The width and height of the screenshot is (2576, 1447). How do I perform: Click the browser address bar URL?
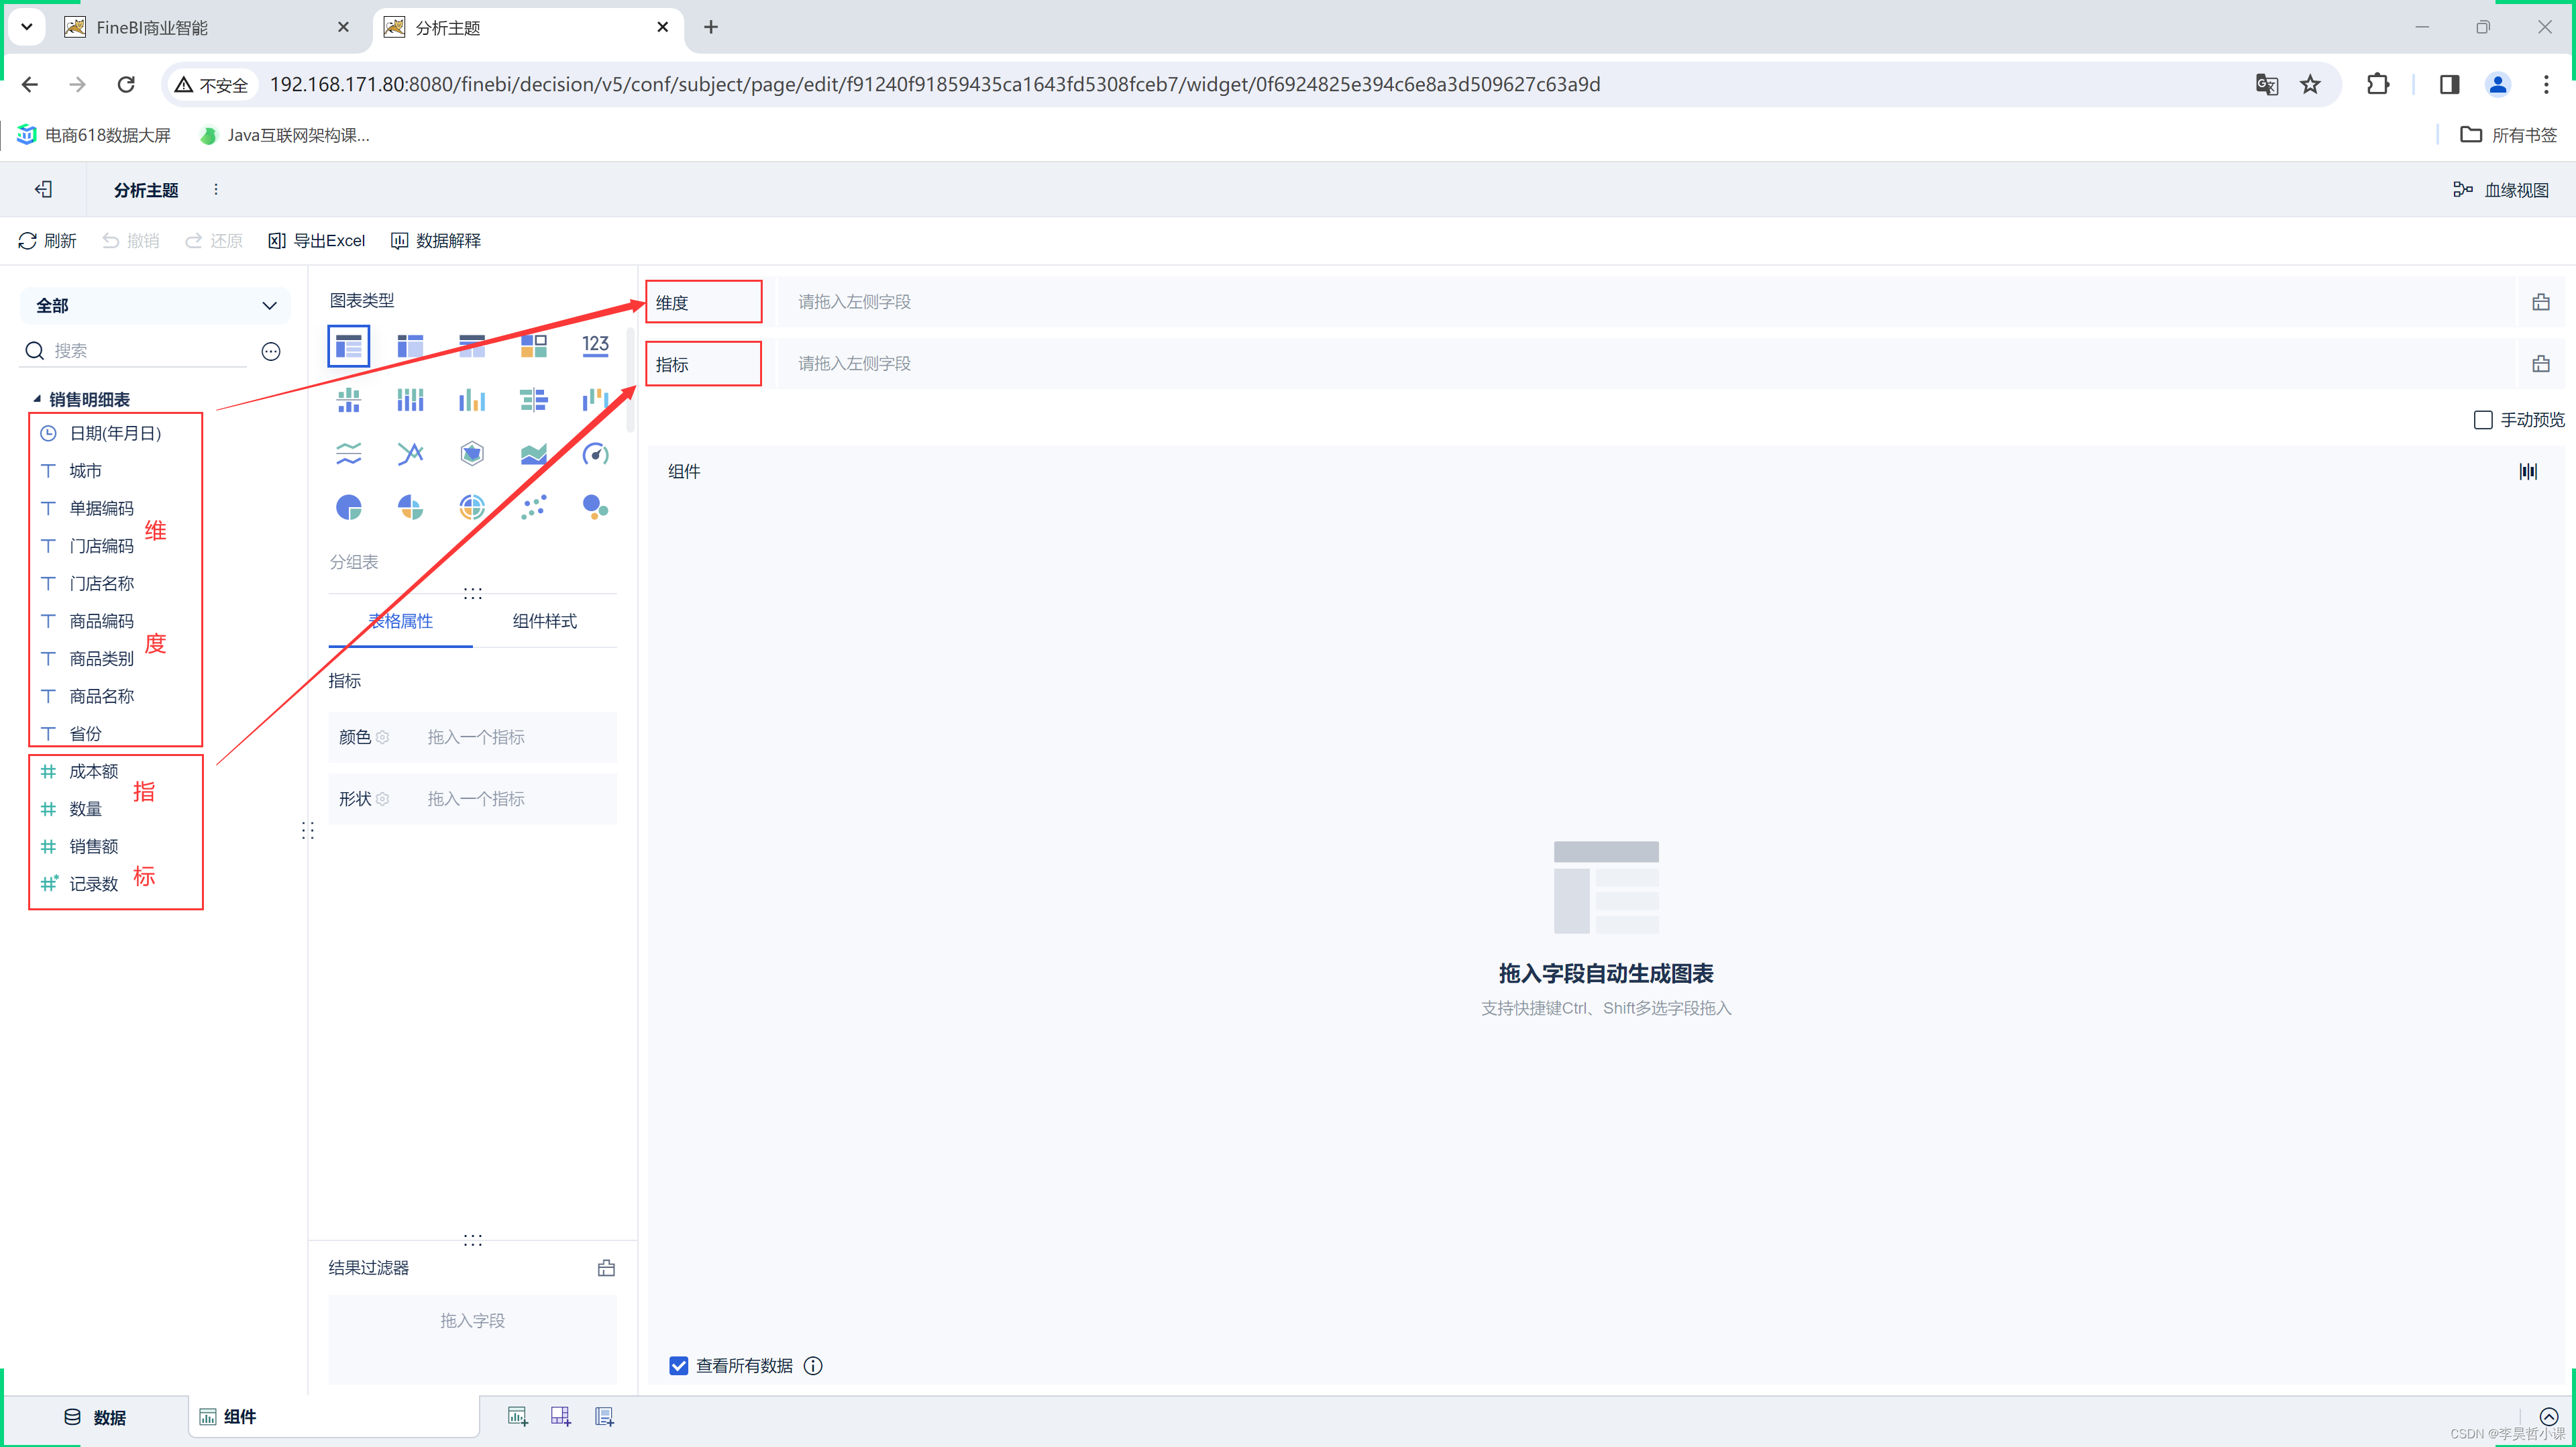934,84
